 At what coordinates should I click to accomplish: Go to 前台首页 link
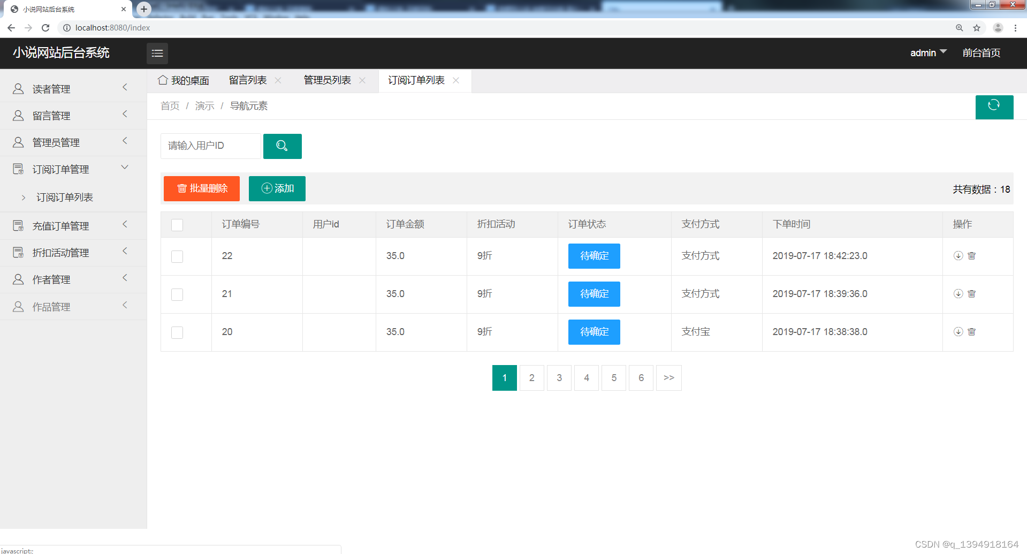(981, 52)
